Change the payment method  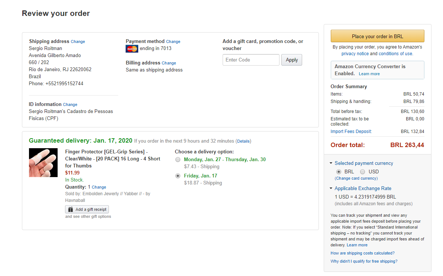point(173,42)
